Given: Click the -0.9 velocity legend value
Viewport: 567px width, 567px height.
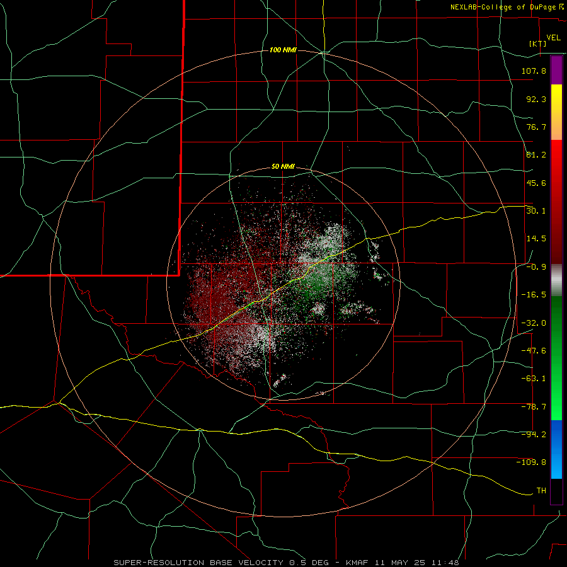Looking at the screenshot, I should pyautogui.click(x=536, y=267).
